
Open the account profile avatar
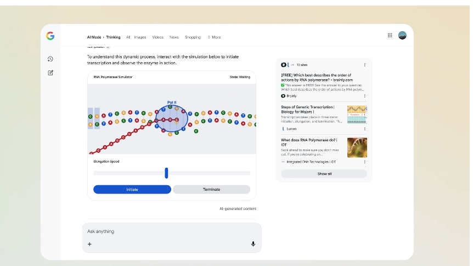[402, 35]
